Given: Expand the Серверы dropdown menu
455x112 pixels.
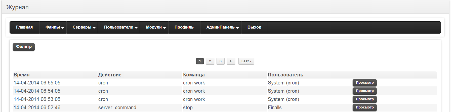Looking at the screenshot, I should [x=84, y=27].
